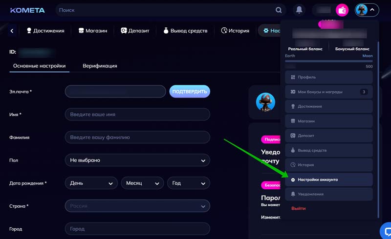Go to Депозит in the top navigation

(135, 31)
